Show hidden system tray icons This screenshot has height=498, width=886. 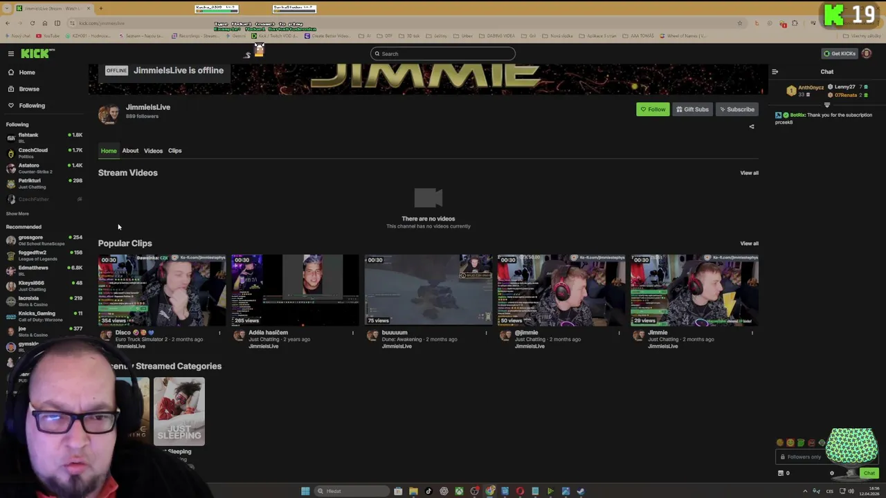point(805,491)
